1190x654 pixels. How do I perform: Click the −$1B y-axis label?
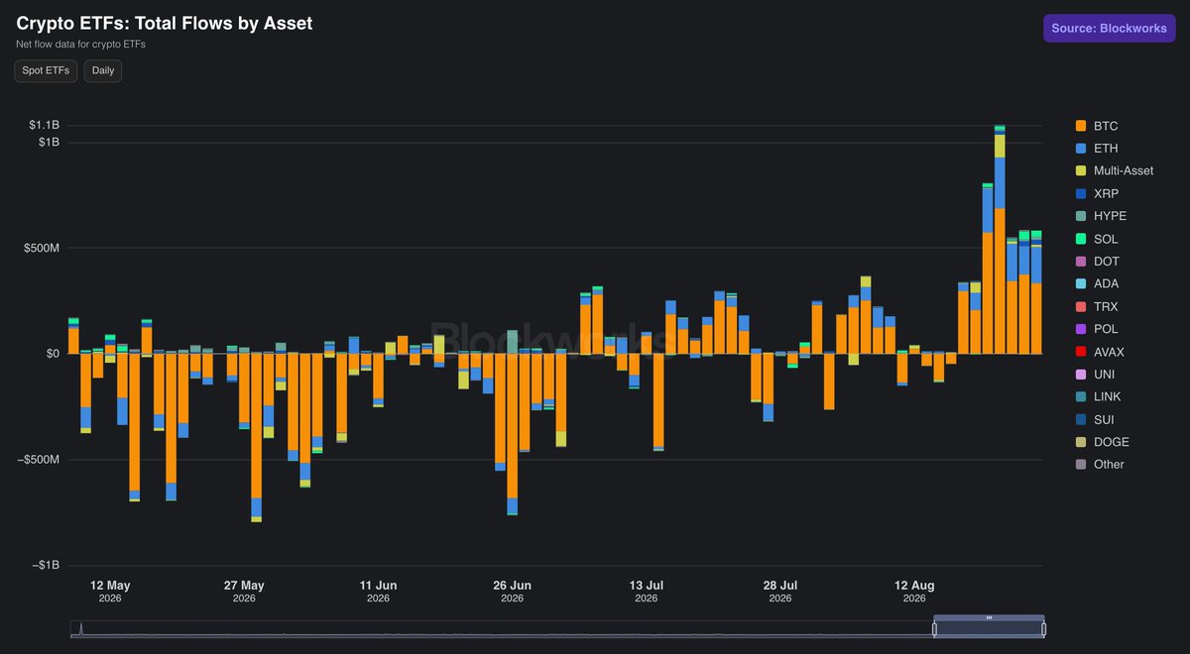[44, 565]
